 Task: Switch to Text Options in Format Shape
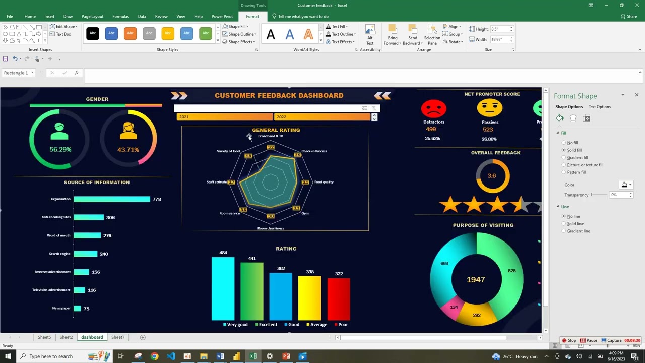pos(600,107)
